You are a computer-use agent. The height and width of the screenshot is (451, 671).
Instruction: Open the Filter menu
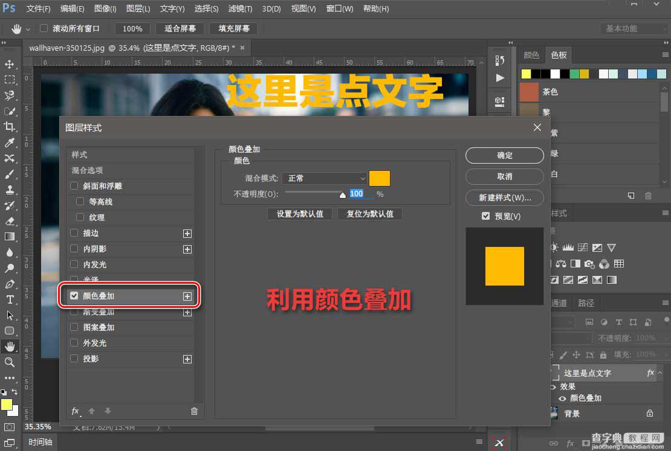[240, 8]
